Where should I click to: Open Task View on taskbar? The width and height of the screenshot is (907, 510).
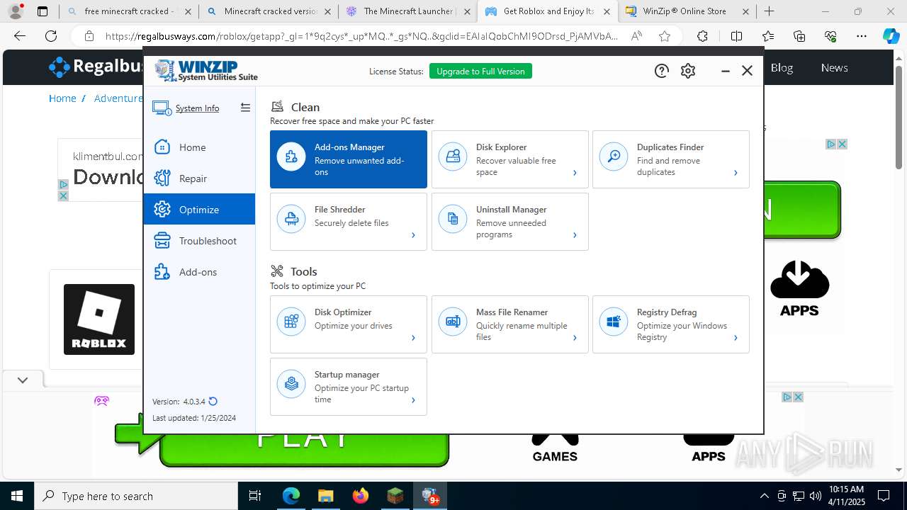(x=255, y=496)
